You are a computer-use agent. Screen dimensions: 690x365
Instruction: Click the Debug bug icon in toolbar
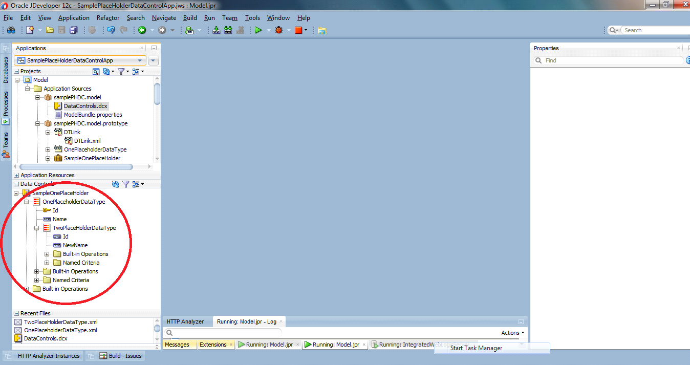click(278, 30)
